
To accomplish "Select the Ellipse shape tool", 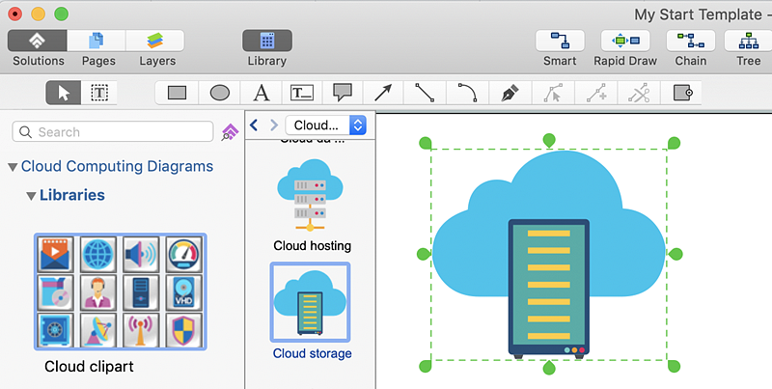I will [x=219, y=93].
